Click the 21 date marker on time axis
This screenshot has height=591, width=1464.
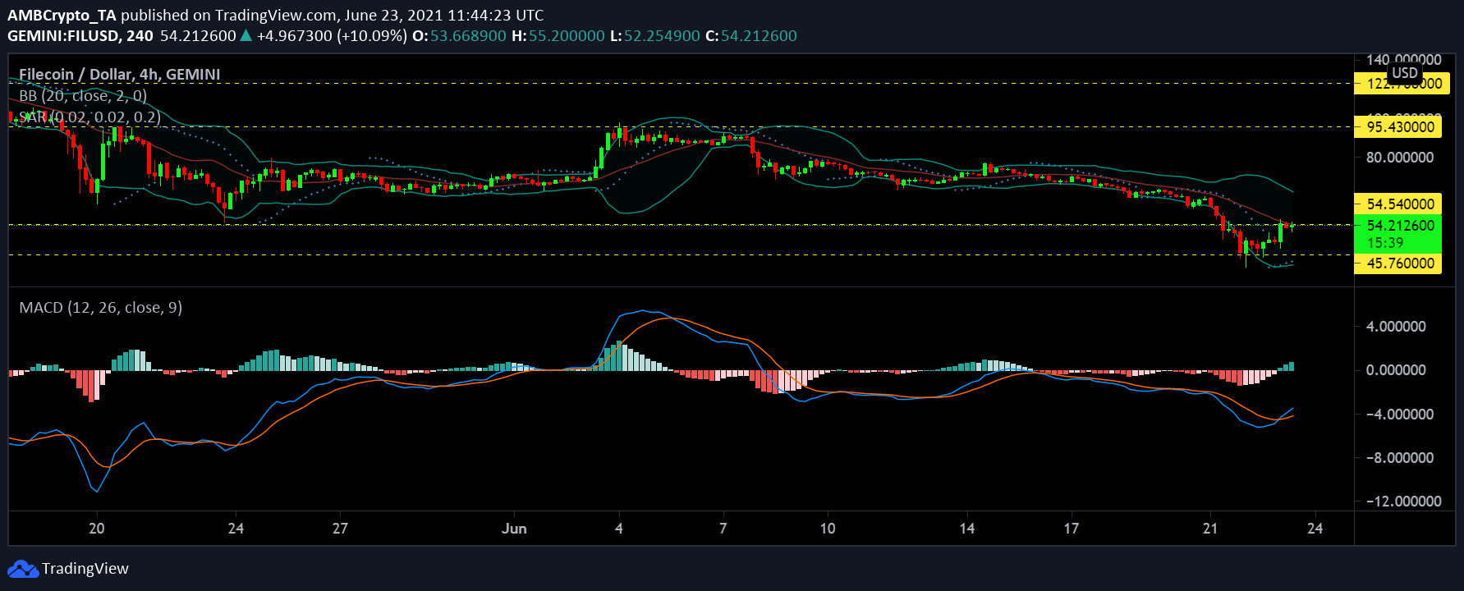point(1210,529)
